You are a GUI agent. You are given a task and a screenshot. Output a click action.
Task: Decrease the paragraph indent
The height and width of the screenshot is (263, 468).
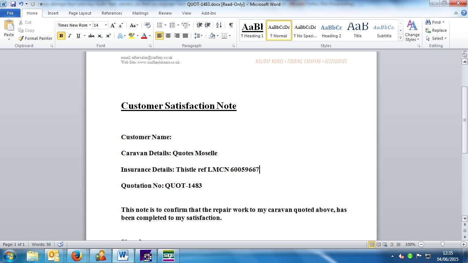point(199,25)
